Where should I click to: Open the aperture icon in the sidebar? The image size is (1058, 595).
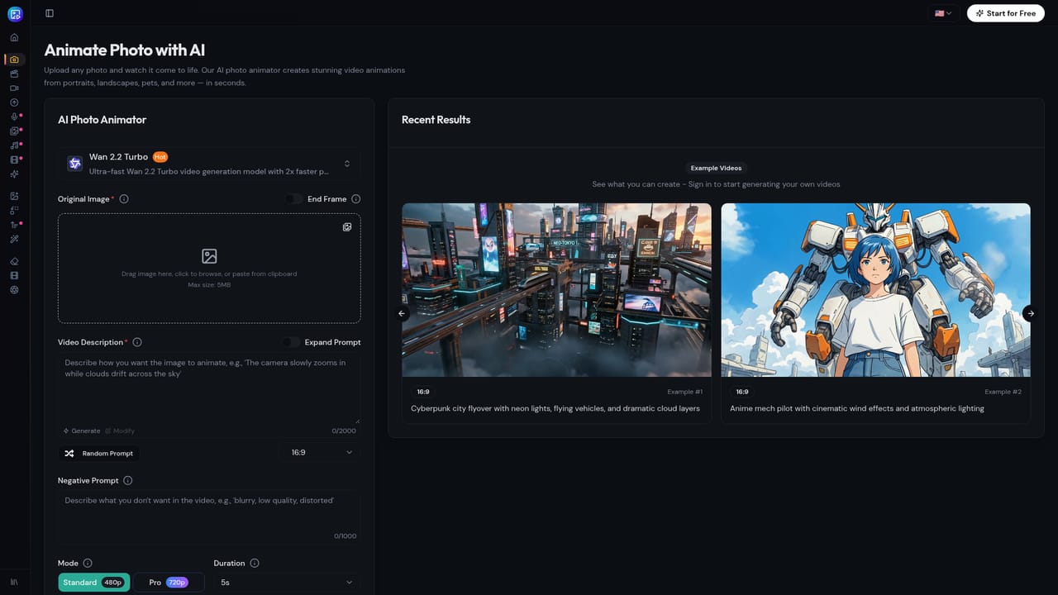[14, 290]
